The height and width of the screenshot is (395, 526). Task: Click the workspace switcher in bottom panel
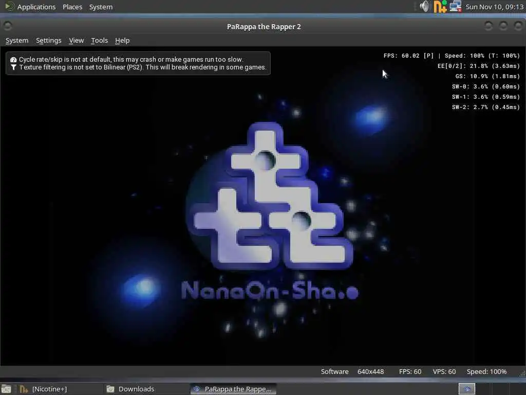pos(466,389)
